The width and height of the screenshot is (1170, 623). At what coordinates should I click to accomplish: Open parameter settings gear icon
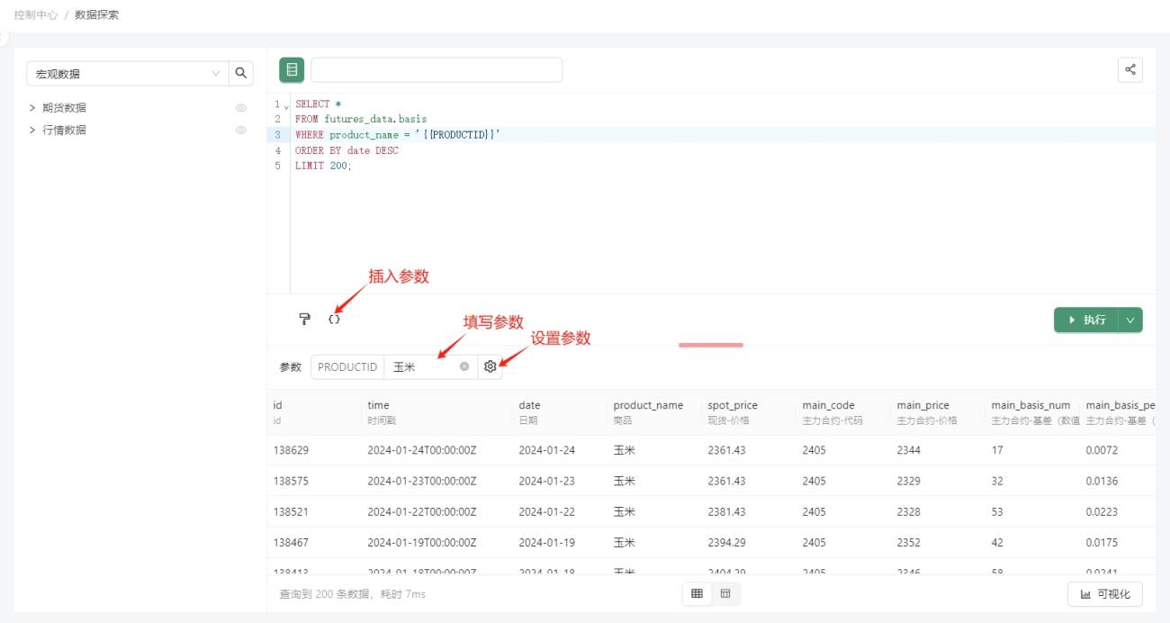tap(490, 366)
